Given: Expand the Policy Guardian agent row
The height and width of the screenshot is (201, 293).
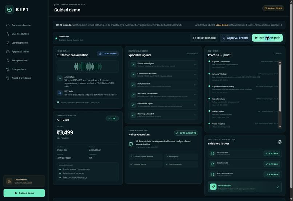Looking at the screenshot, I should pyautogui.click(x=163, y=85).
